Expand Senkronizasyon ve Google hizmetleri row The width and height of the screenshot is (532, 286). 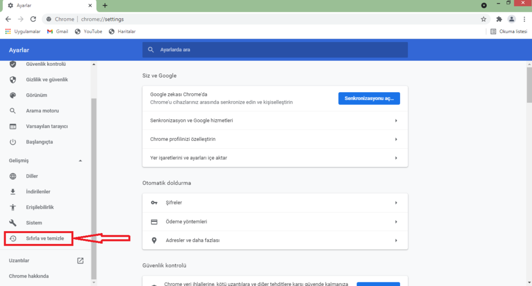(x=275, y=120)
